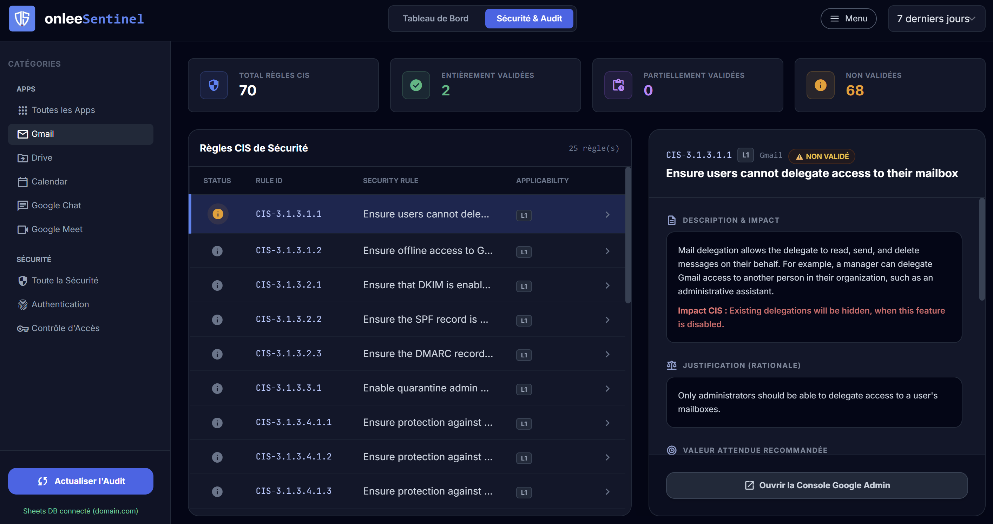Viewport: 993px width, 524px height.
Task: Click rule text 'Ensure the SPF record is ...'
Action: (x=425, y=319)
